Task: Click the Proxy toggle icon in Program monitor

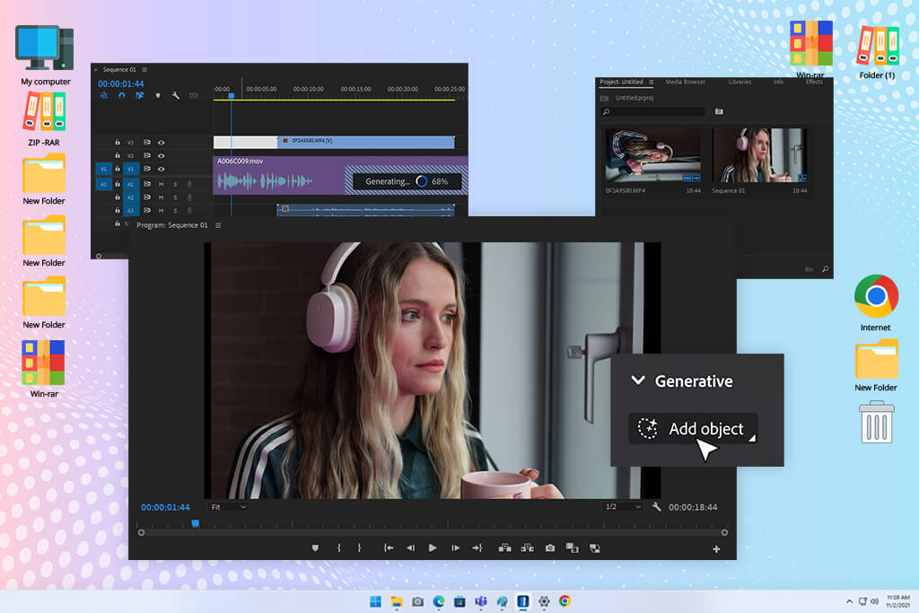Action: [x=595, y=548]
